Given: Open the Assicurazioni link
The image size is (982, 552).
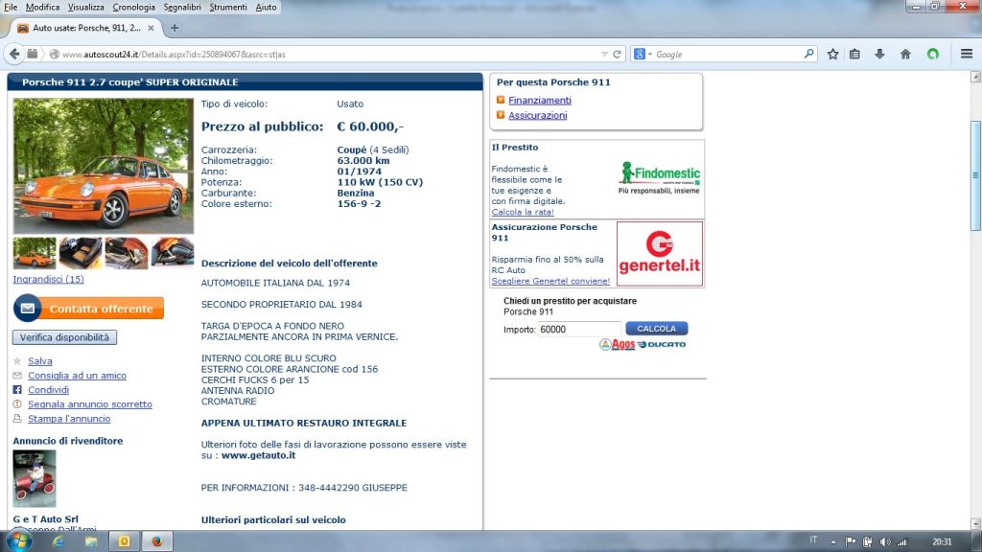Looking at the screenshot, I should pos(537,115).
